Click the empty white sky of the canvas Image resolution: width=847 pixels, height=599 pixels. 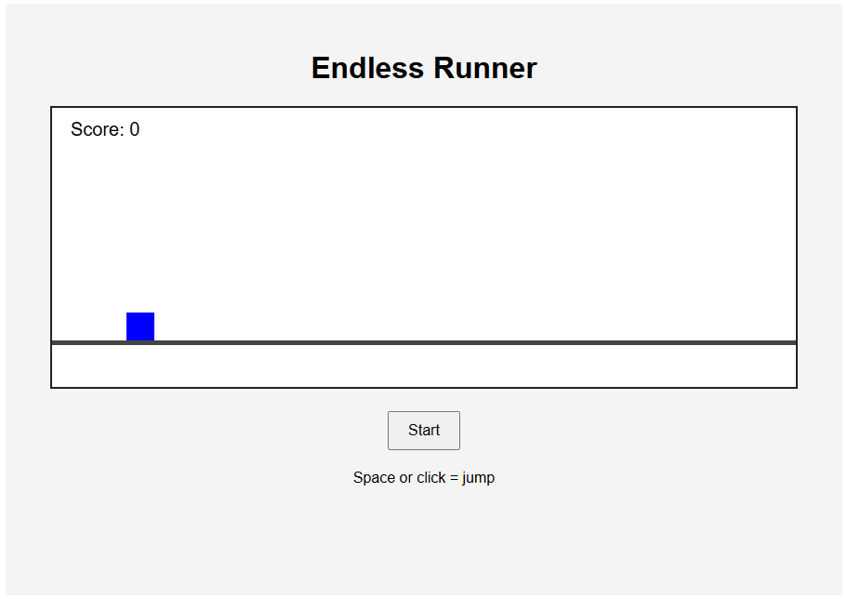pyautogui.click(x=465, y=223)
